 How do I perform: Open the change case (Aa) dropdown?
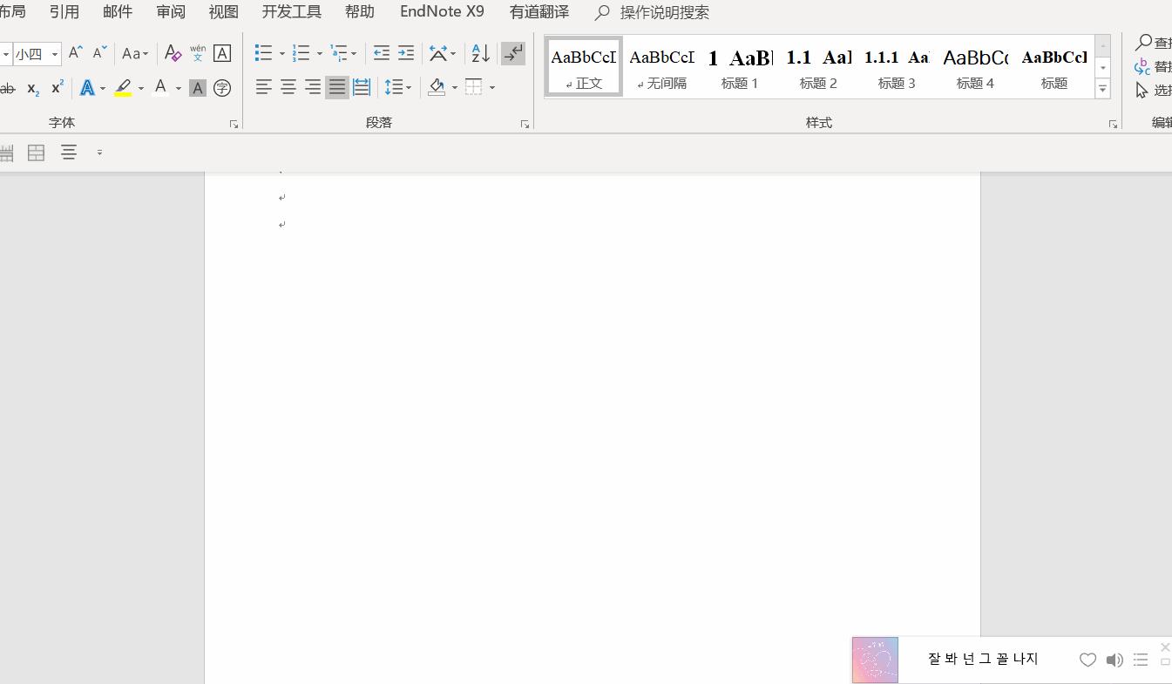click(x=135, y=53)
